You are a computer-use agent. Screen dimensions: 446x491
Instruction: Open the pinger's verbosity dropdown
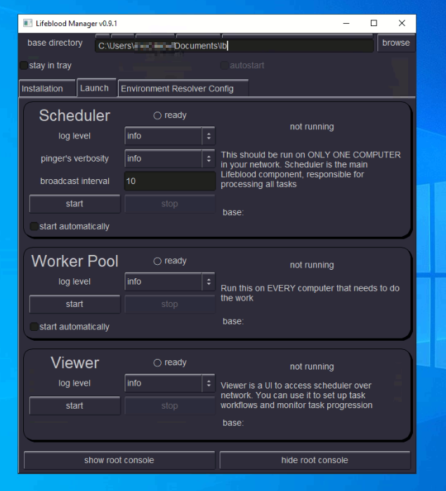click(x=170, y=159)
